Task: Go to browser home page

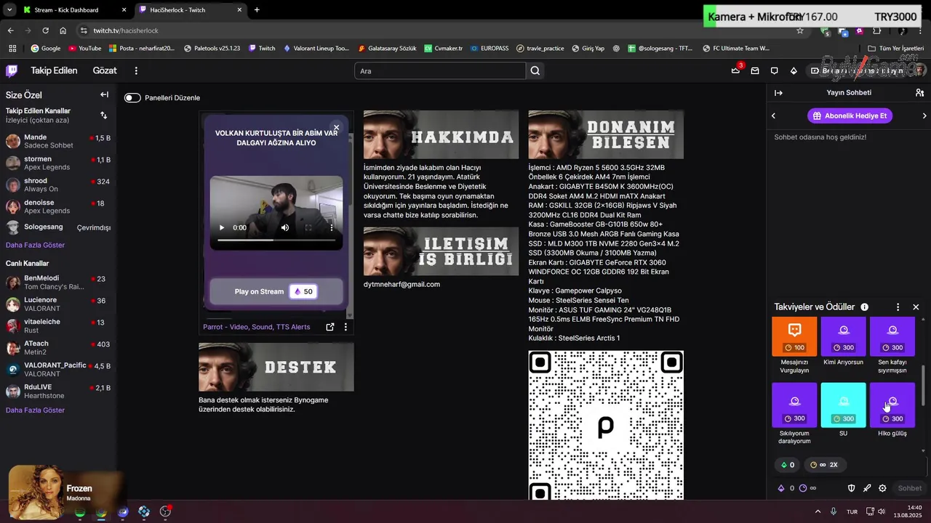Action: [x=63, y=31]
